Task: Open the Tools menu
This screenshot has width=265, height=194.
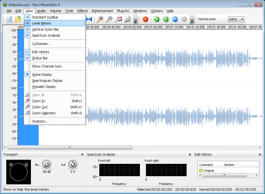Action: (x=69, y=11)
